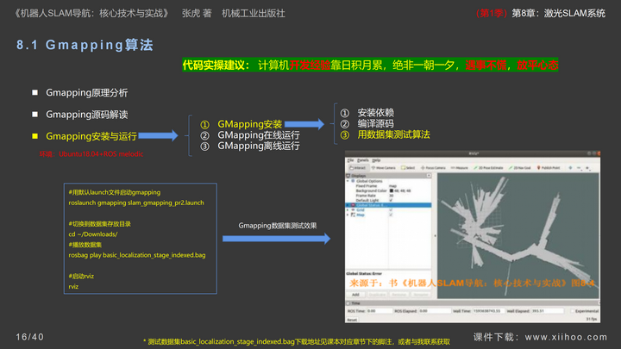Select the Move Camera tool
This screenshot has width=621, height=349.
pos(383,168)
